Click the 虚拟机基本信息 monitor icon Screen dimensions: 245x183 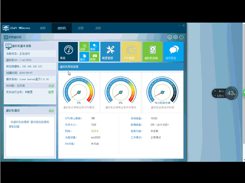[8, 46]
